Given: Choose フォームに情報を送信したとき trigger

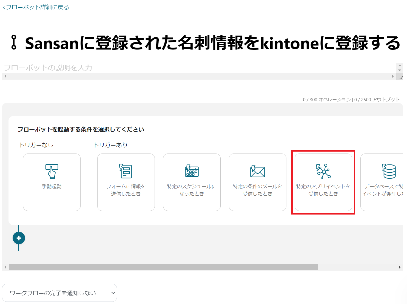Looking at the screenshot, I should pos(126,182).
